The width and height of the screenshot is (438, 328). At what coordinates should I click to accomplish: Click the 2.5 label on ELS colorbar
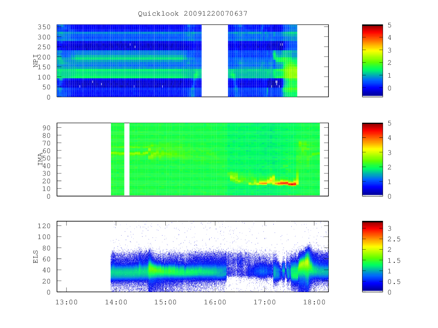[x=394, y=239]
